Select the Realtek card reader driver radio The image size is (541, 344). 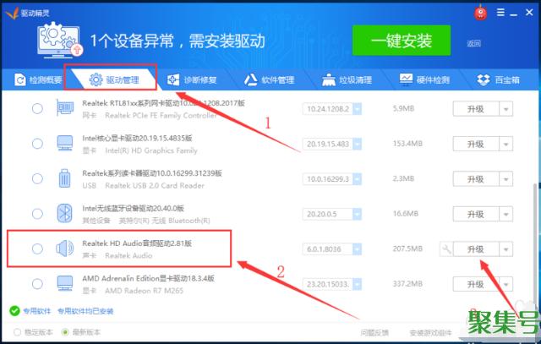point(37,178)
